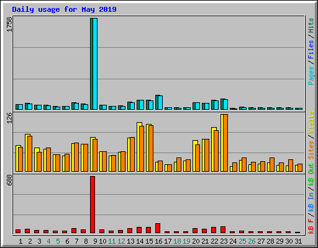This screenshot has width=318, height=248.
Task: Click the day 11 green axis label
Action: coord(112,241)
